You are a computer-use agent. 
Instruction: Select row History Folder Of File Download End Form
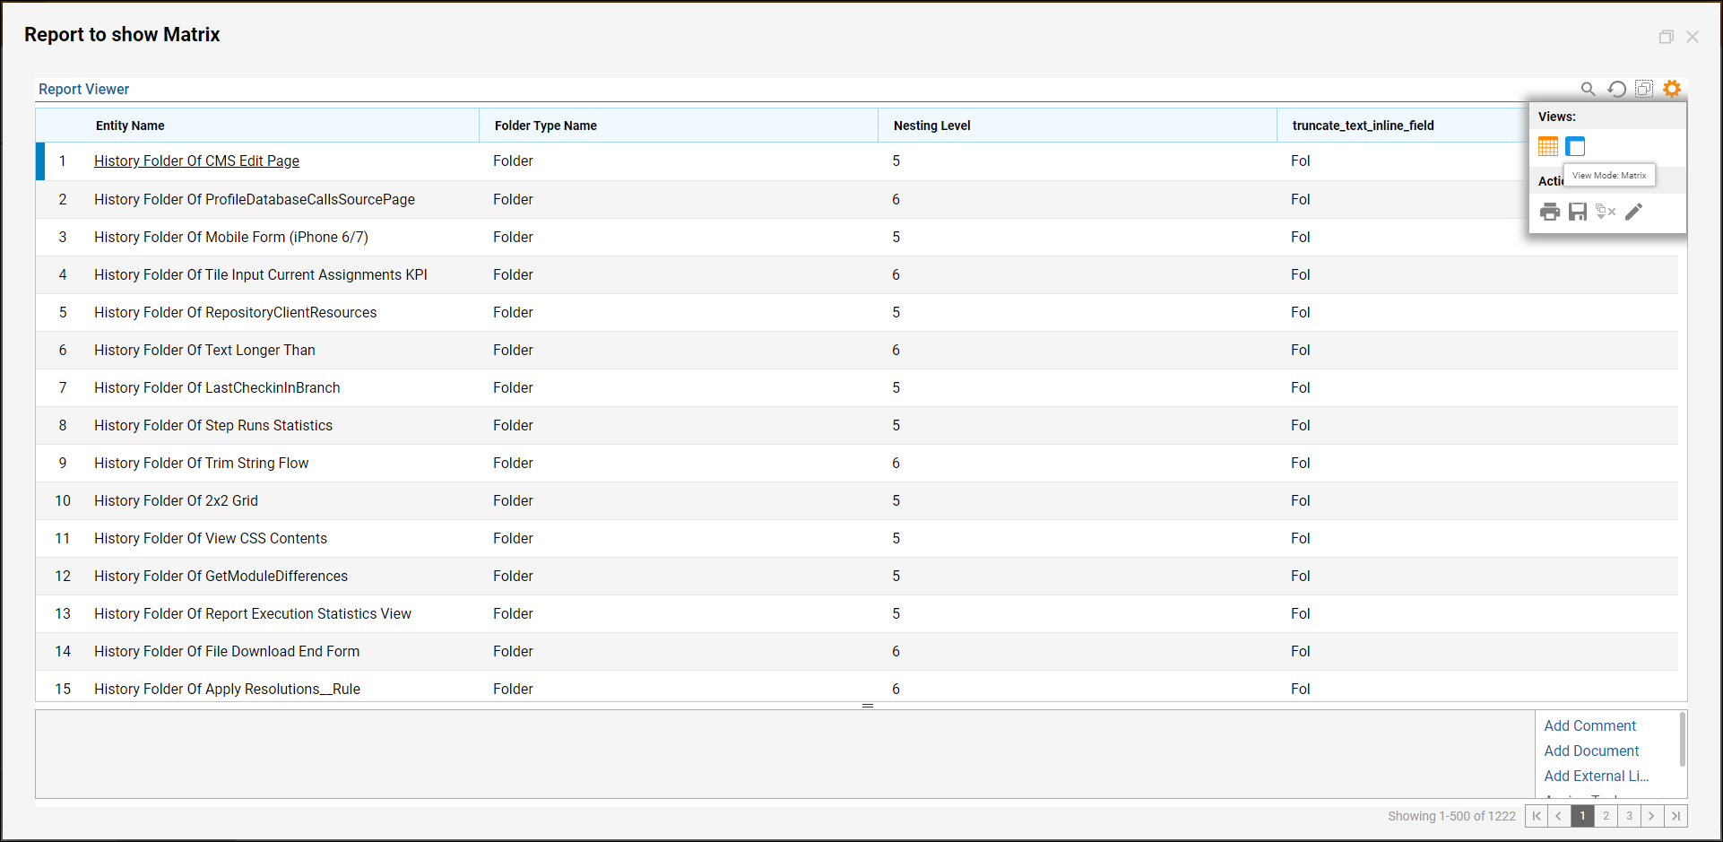(857, 651)
